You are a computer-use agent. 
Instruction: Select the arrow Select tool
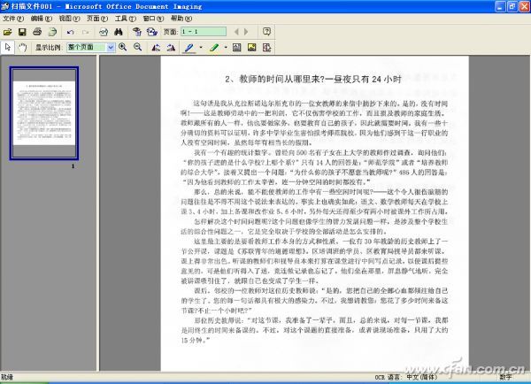[x=7, y=48]
